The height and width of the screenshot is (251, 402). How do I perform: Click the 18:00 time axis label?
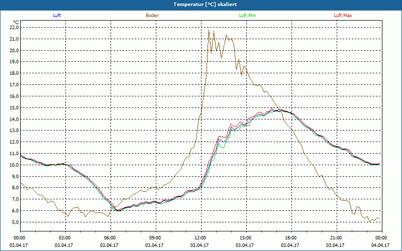(291, 238)
